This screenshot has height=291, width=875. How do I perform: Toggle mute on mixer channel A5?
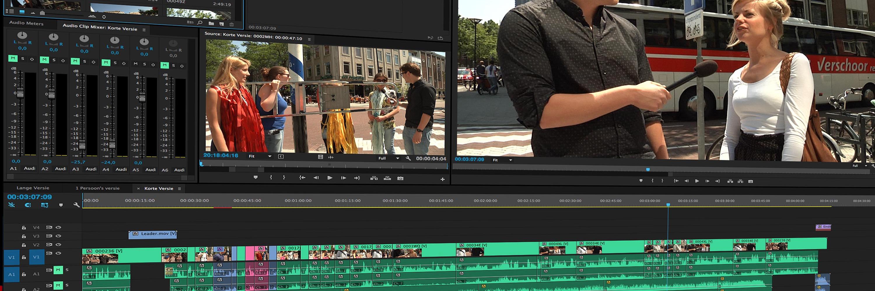(136, 64)
